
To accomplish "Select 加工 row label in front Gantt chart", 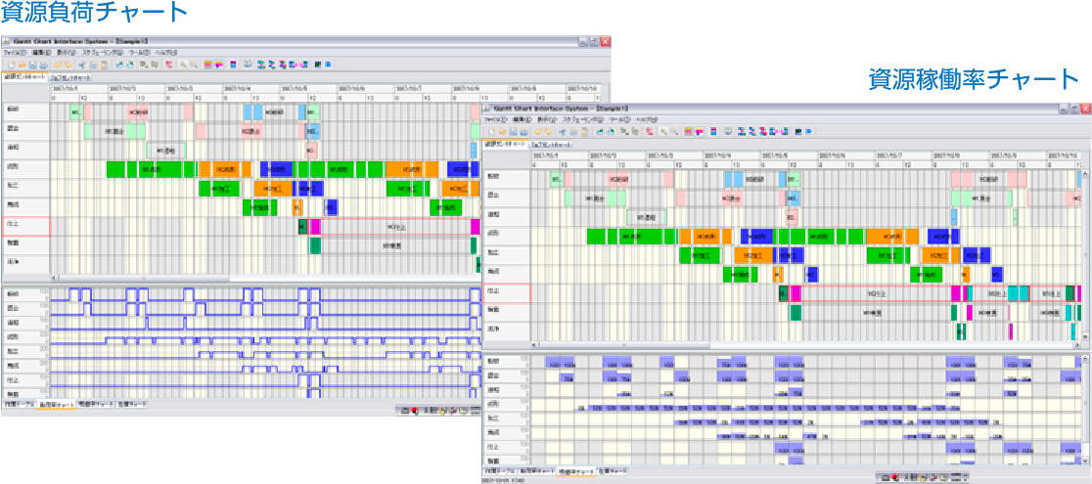I will (506, 255).
